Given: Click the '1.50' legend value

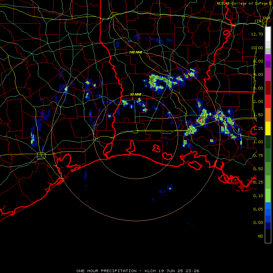Looking at the screenshot, I should 258,115.
